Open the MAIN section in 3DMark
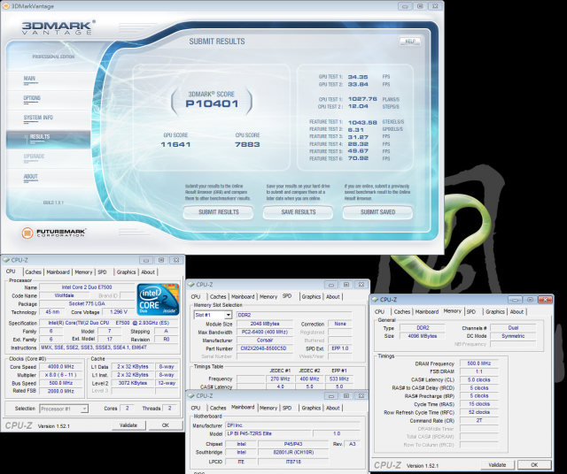The height and width of the screenshot is (474, 567). pyautogui.click(x=29, y=79)
